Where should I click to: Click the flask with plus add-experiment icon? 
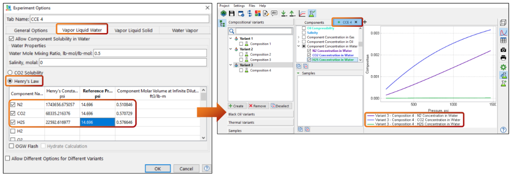[503, 83]
